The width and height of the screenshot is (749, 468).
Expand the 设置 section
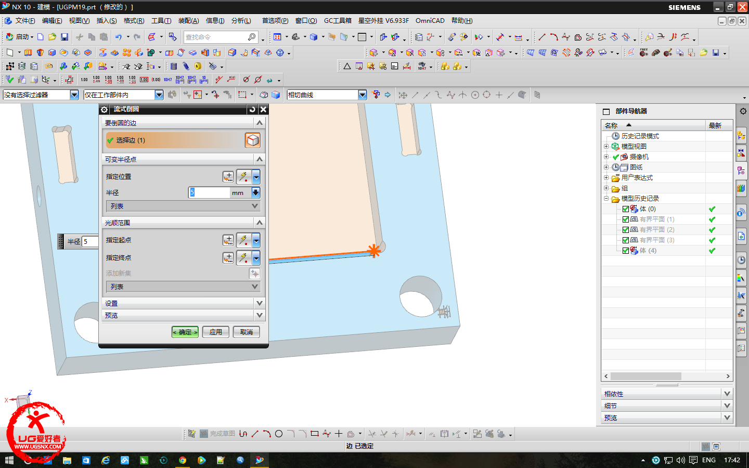[x=183, y=303]
